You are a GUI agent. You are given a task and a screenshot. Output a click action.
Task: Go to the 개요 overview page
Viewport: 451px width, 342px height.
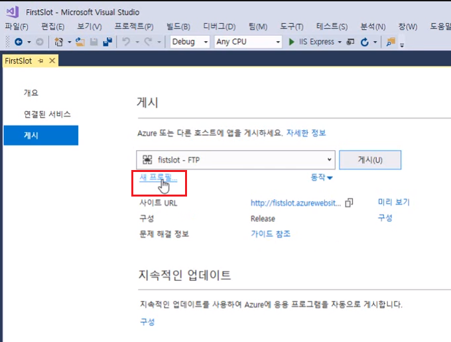(31, 93)
